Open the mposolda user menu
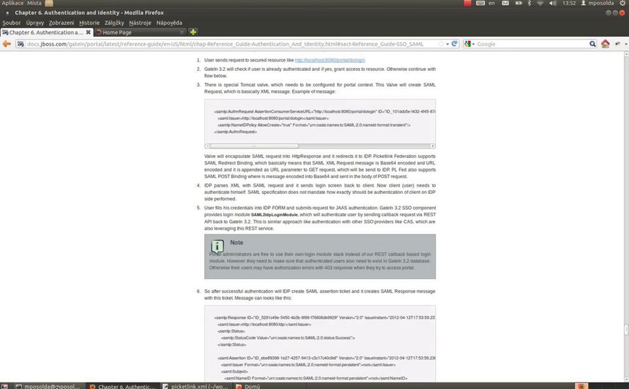The width and height of the screenshot is (629, 389). [x=597, y=3]
